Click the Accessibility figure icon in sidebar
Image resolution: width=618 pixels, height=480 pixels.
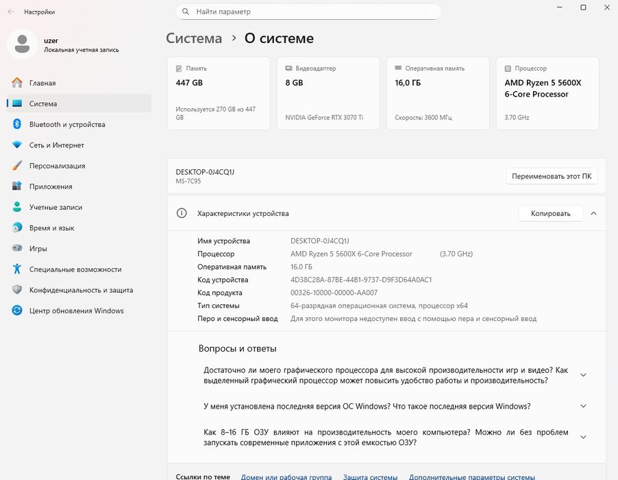17,269
